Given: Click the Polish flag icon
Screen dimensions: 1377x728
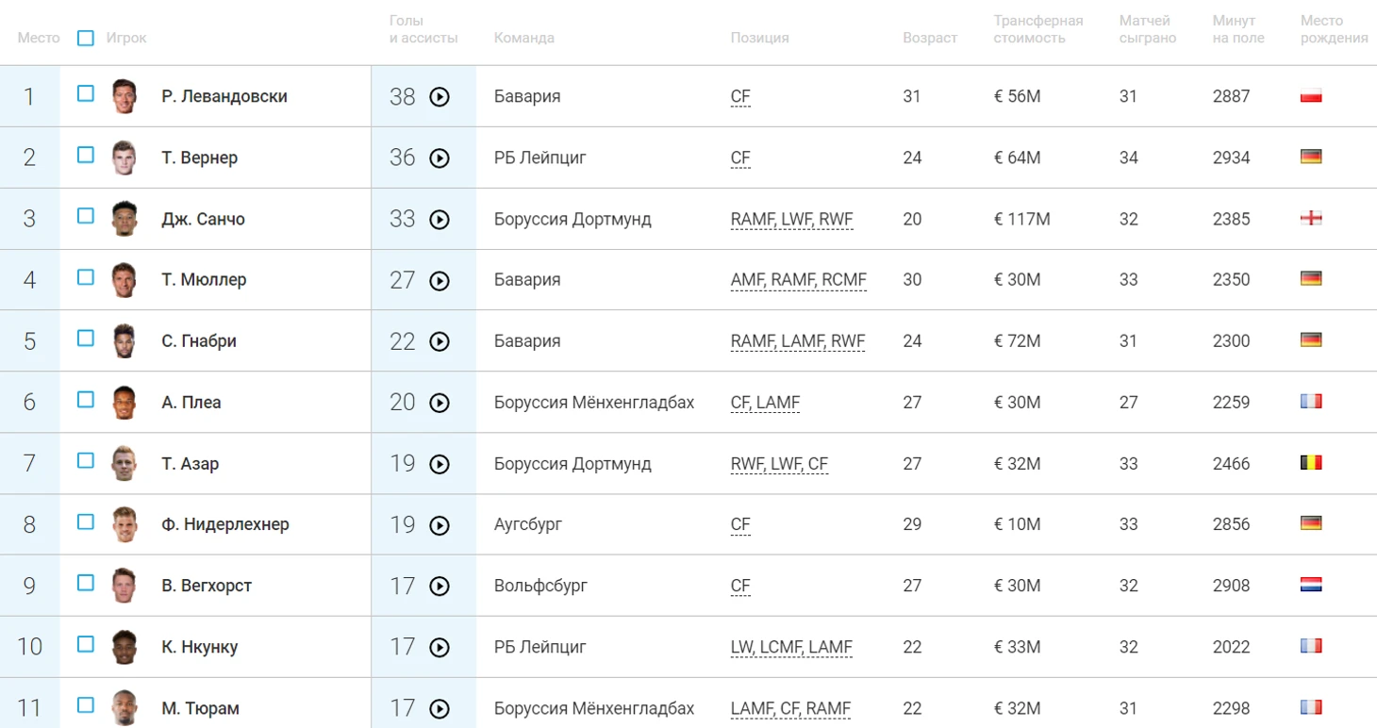Looking at the screenshot, I should (x=1310, y=96).
